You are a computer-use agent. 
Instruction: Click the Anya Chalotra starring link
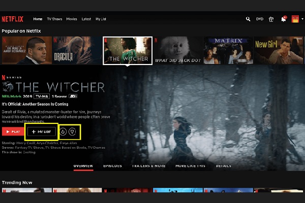[x=48, y=143]
